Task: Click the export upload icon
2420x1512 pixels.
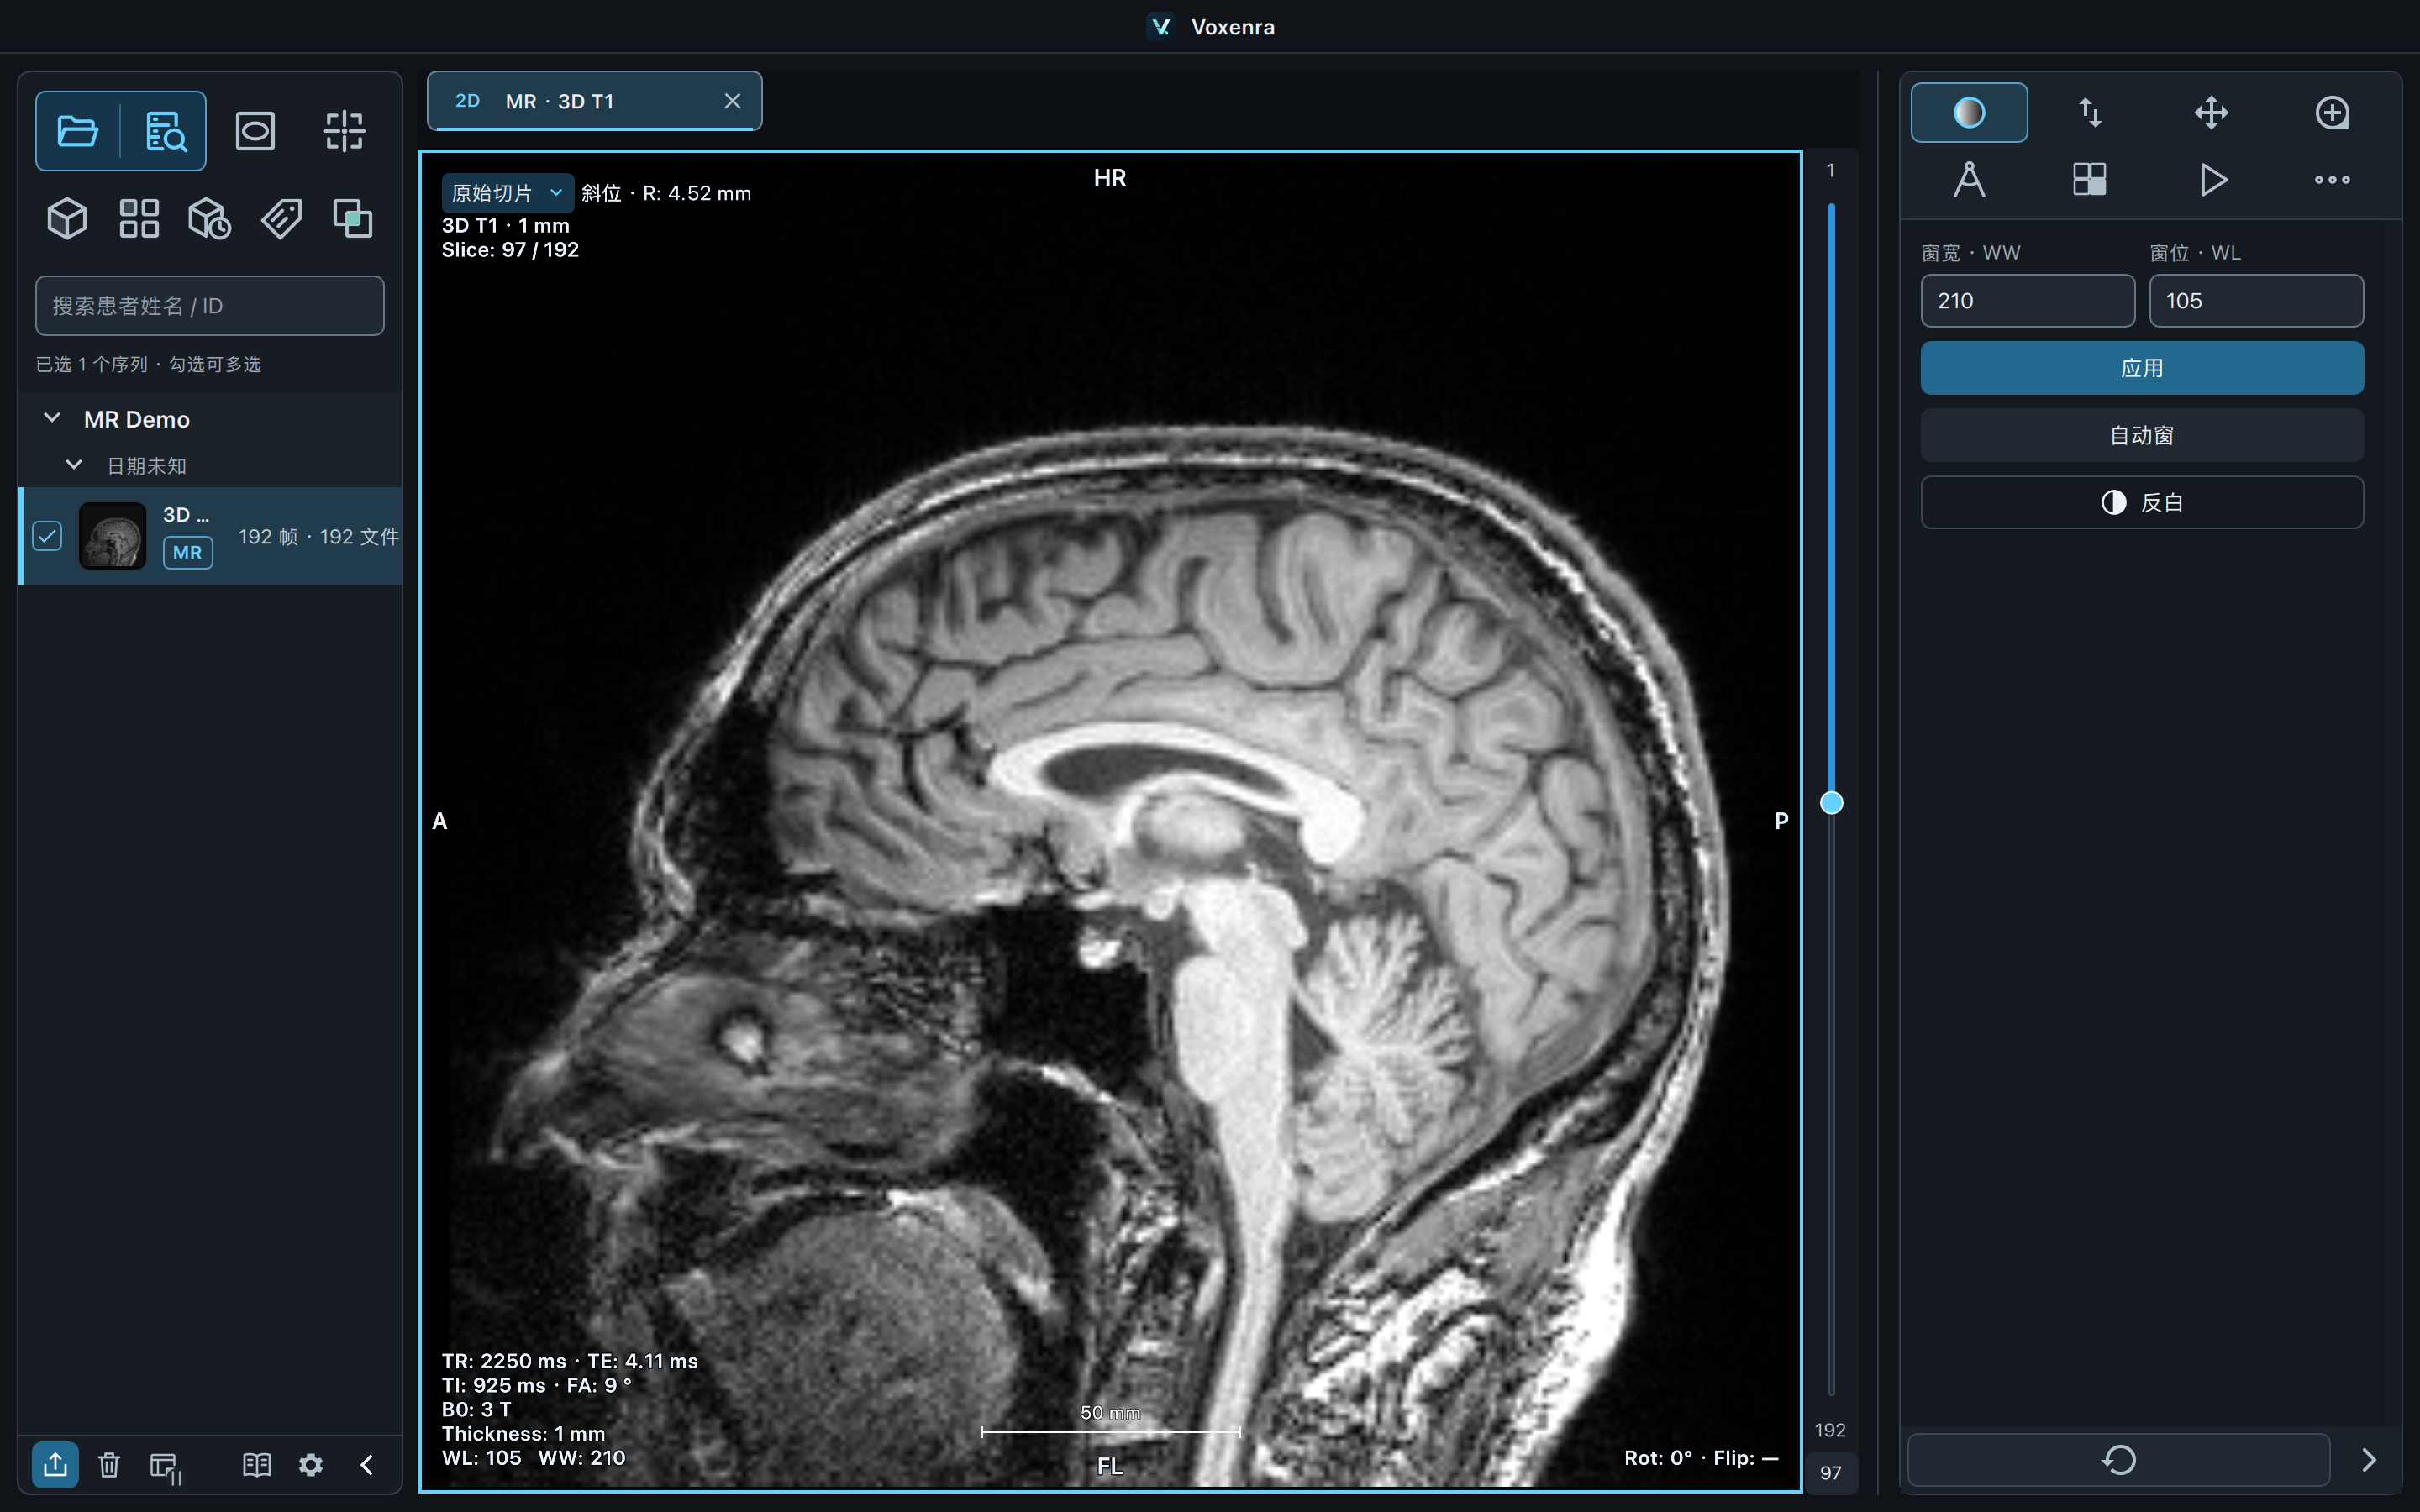Action: click(x=56, y=1465)
